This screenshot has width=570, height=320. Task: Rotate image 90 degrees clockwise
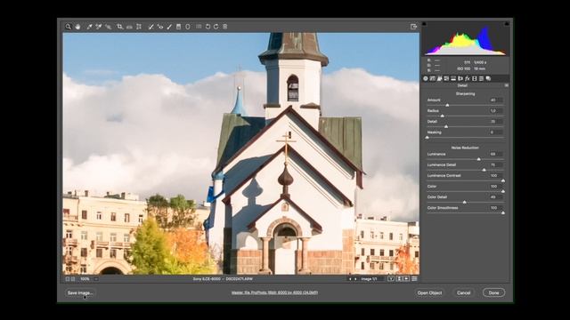[x=216, y=27]
